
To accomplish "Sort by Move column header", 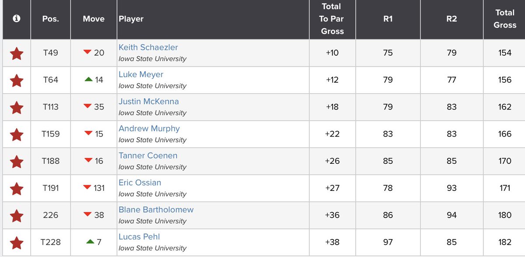I will (94, 19).
